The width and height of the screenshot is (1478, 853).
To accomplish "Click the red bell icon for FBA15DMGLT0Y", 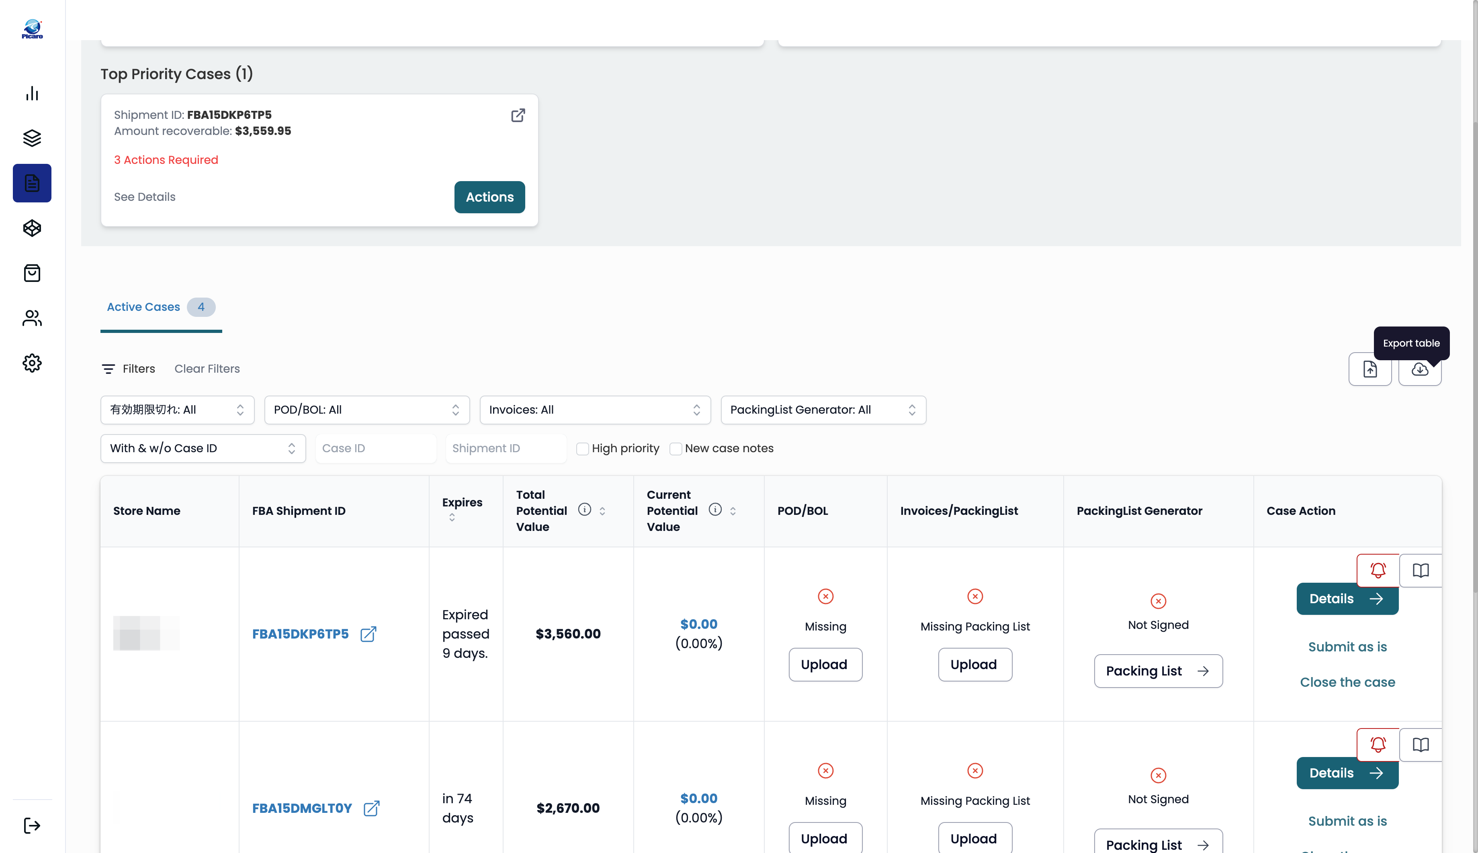I will tap(1378, 745).
